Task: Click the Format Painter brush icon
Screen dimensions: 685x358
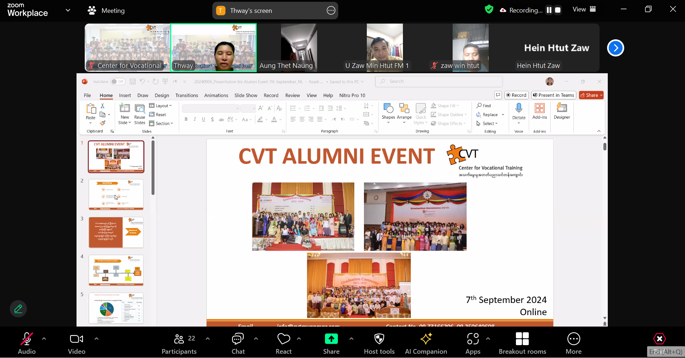Action: pyautogui.click(x=103, y=123)
